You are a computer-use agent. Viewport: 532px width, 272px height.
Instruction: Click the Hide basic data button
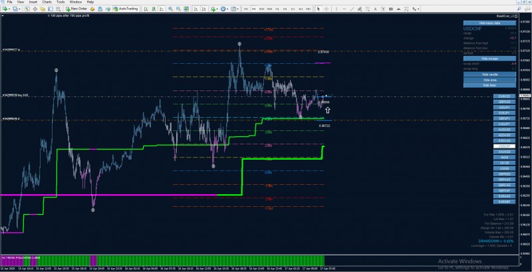click(489, 23)
